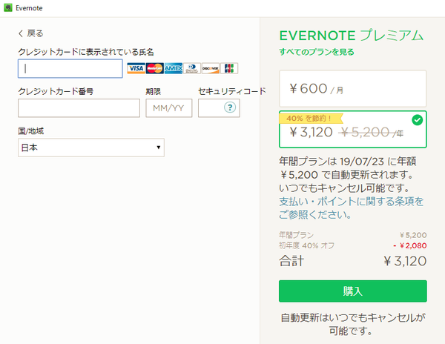
Task: Focus the cardholder name field
Action: click(x=70, y=69)
